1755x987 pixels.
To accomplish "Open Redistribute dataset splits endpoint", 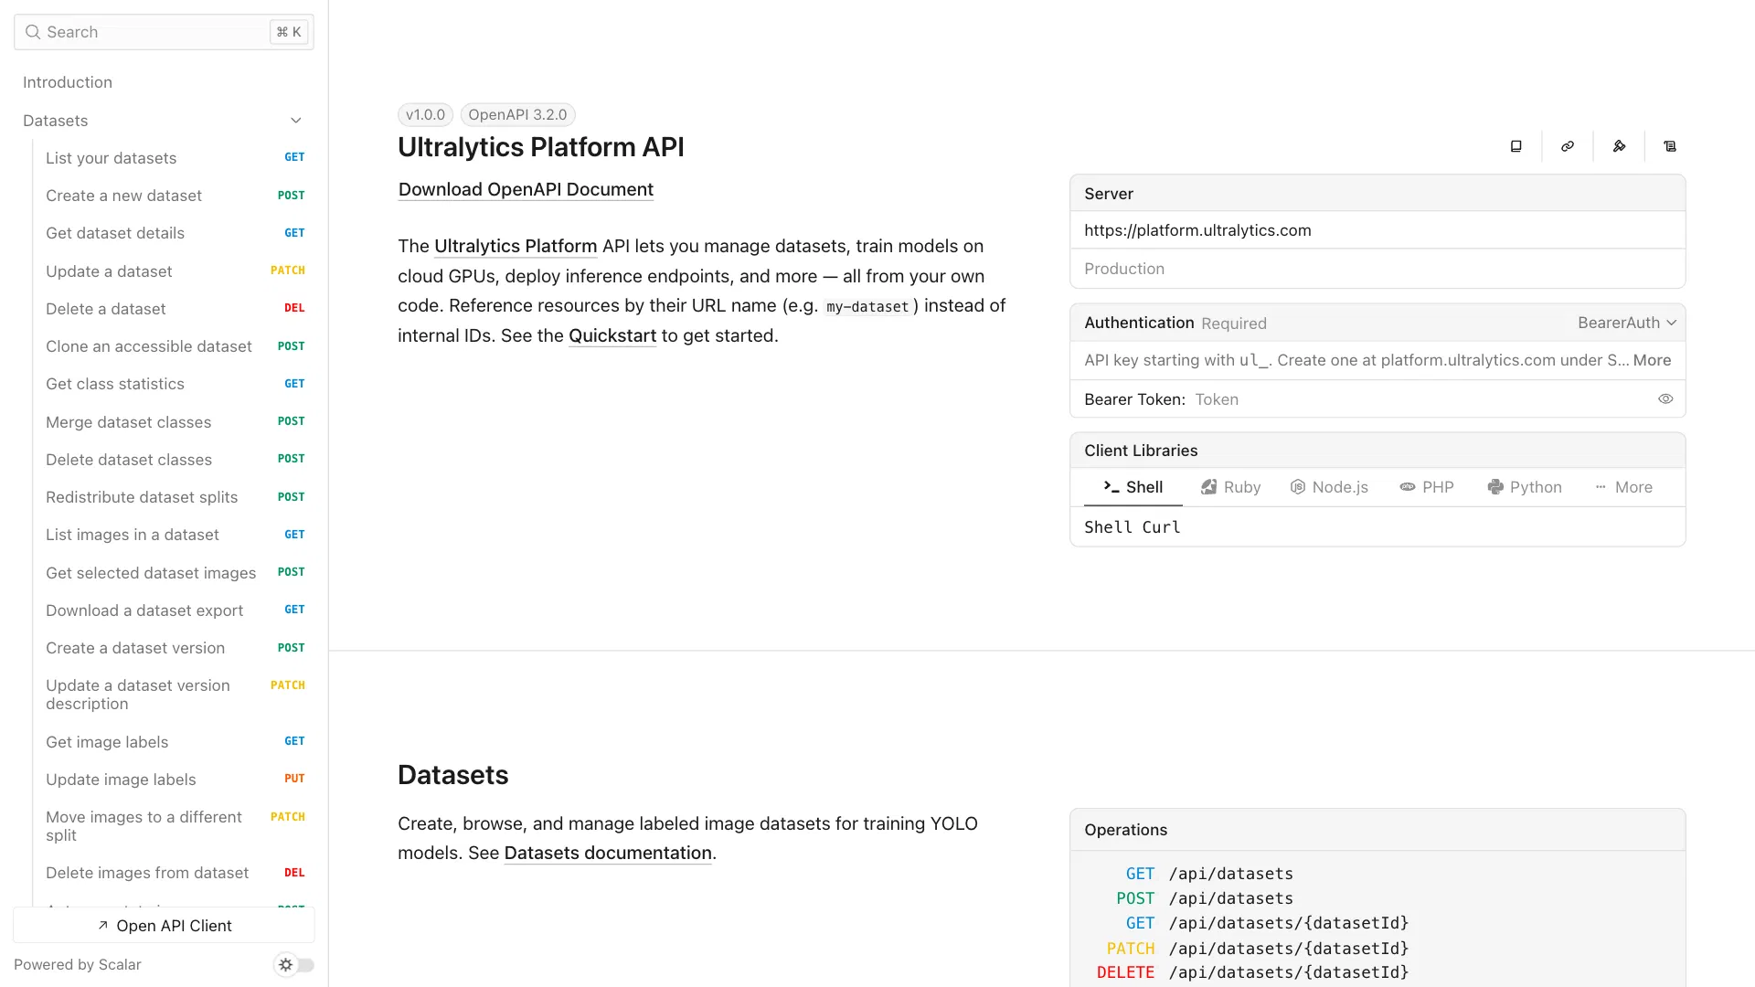I will (x=175, y=497).
